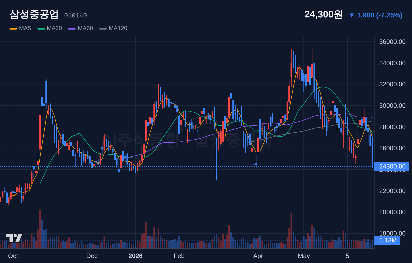Click the orange MA5 legend color line
Screen dimensions: 412x263
tap(13, 29)
